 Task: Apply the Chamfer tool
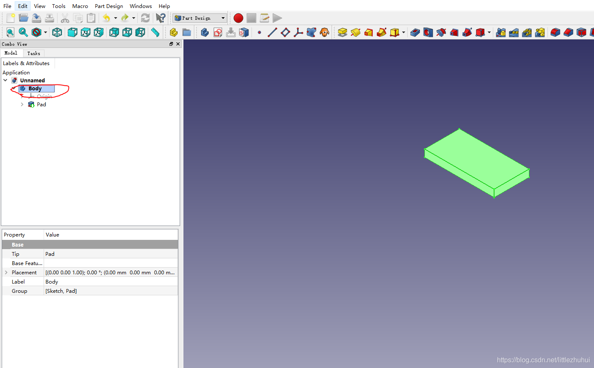tap(568, 32)
